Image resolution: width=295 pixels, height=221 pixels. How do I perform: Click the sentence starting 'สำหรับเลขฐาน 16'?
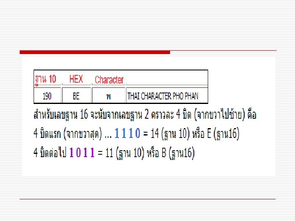[x=145, y=115]
